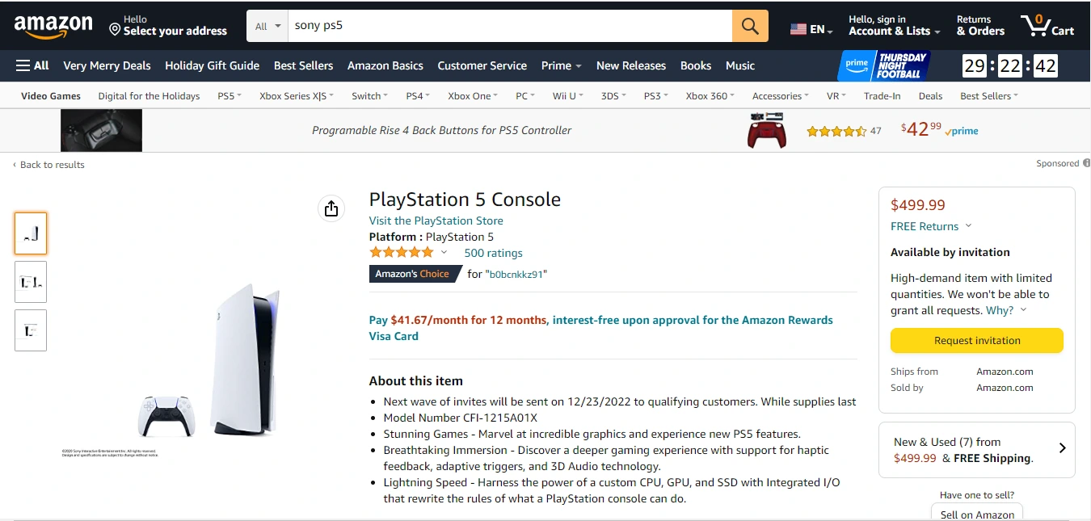Select the second product image thumbnail

(x=30, y=281)
